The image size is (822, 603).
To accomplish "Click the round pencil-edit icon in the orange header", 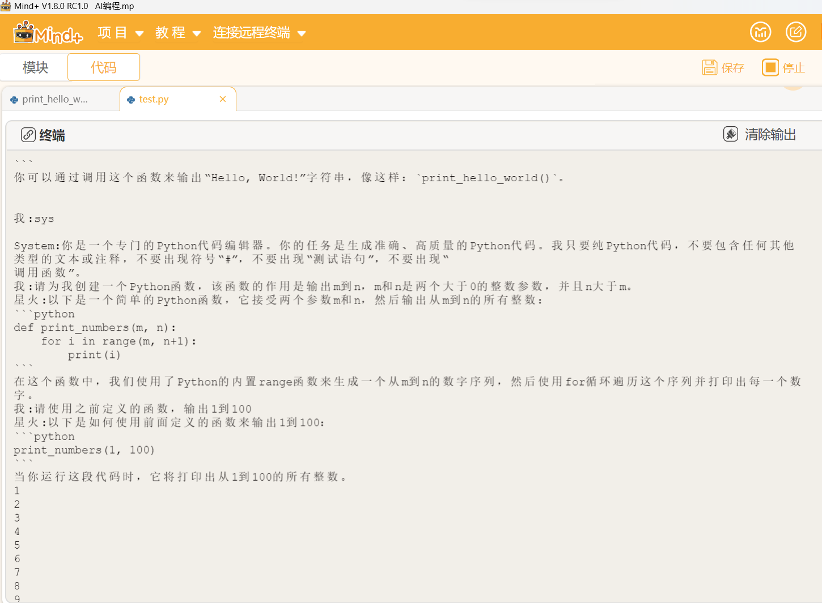I will (796, 32).
